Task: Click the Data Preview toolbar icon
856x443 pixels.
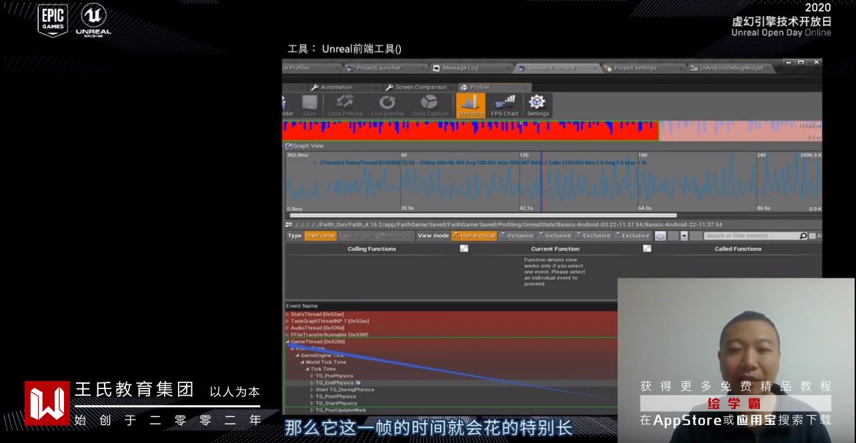Action: (x=345, y=105)
